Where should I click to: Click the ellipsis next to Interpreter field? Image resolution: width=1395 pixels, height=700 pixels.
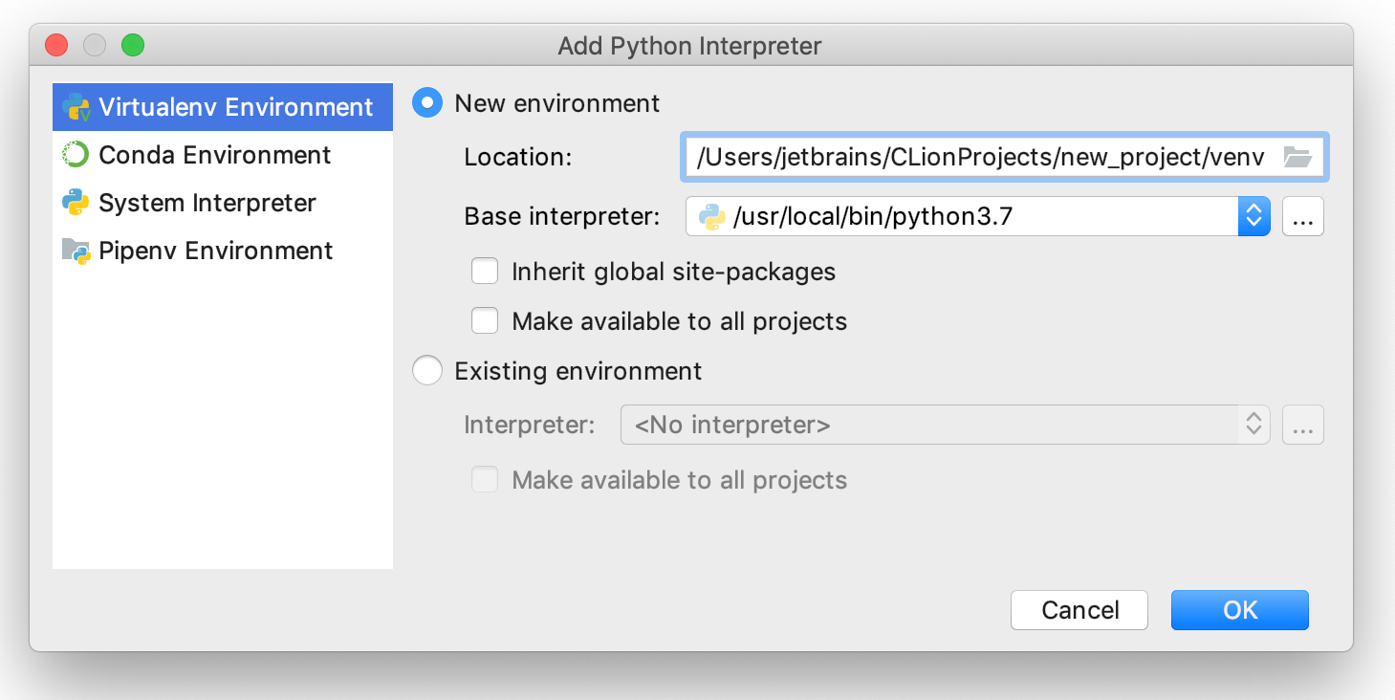(1302, 424)
